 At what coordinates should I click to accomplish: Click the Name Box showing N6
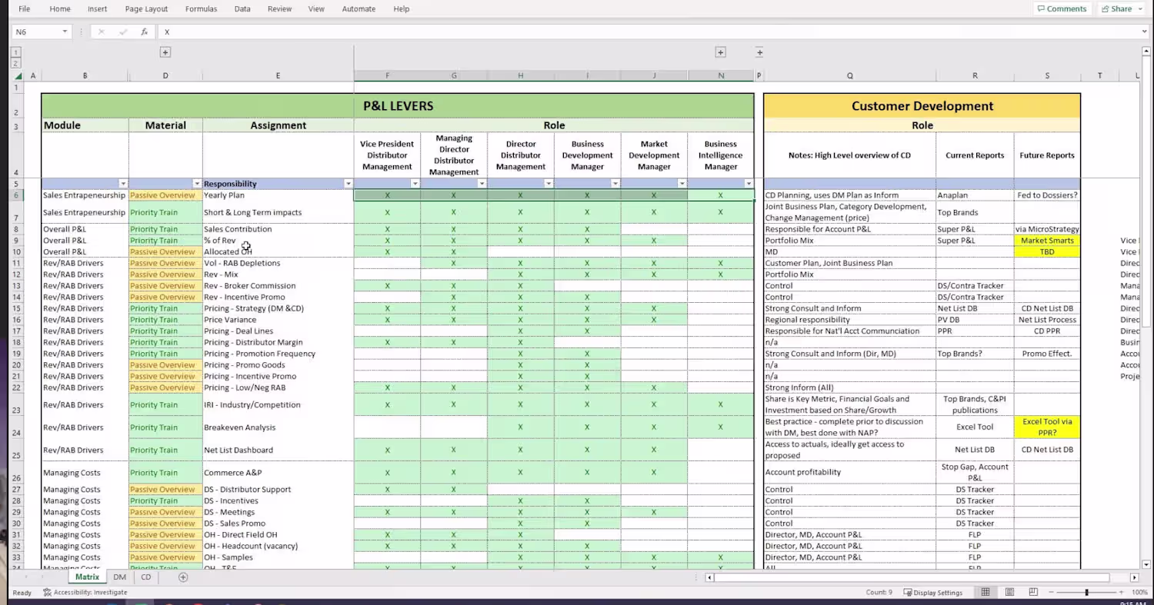[35, 32]
